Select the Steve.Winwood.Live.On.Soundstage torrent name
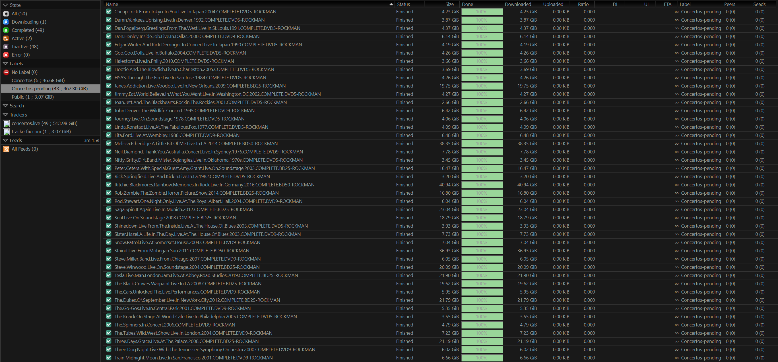Image resolution: width=778 pixels, height=362 pixels. point(187,267)
